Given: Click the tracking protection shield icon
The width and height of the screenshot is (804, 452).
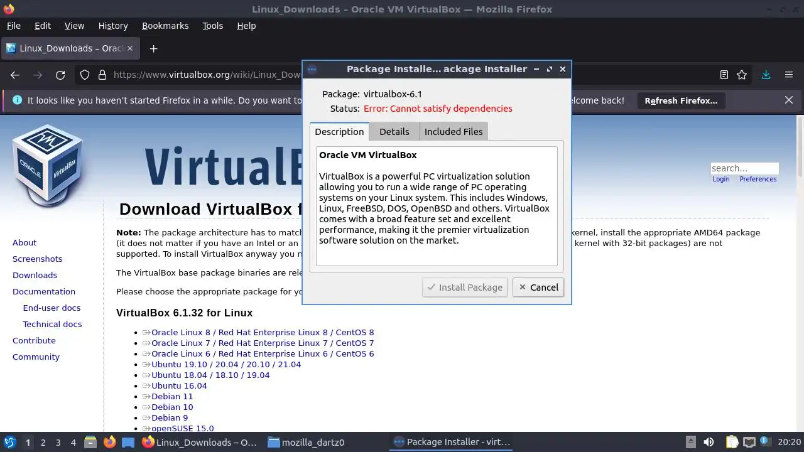Looking at the screenshot, I should (85, 75).
